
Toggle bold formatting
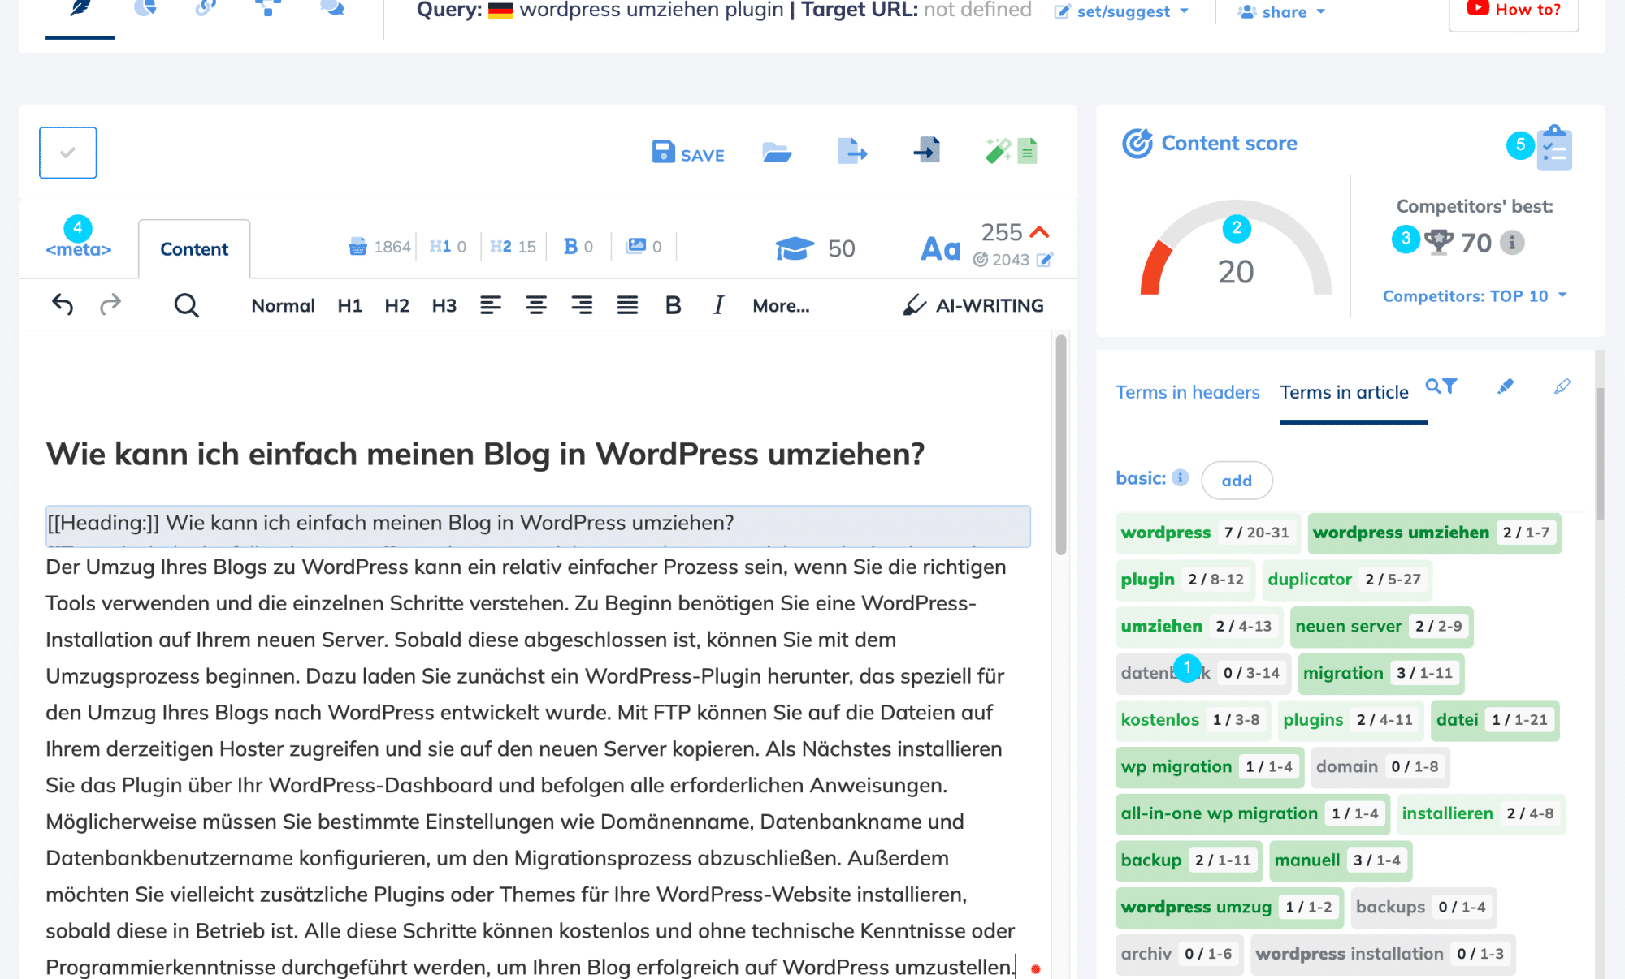click(673, 305)
